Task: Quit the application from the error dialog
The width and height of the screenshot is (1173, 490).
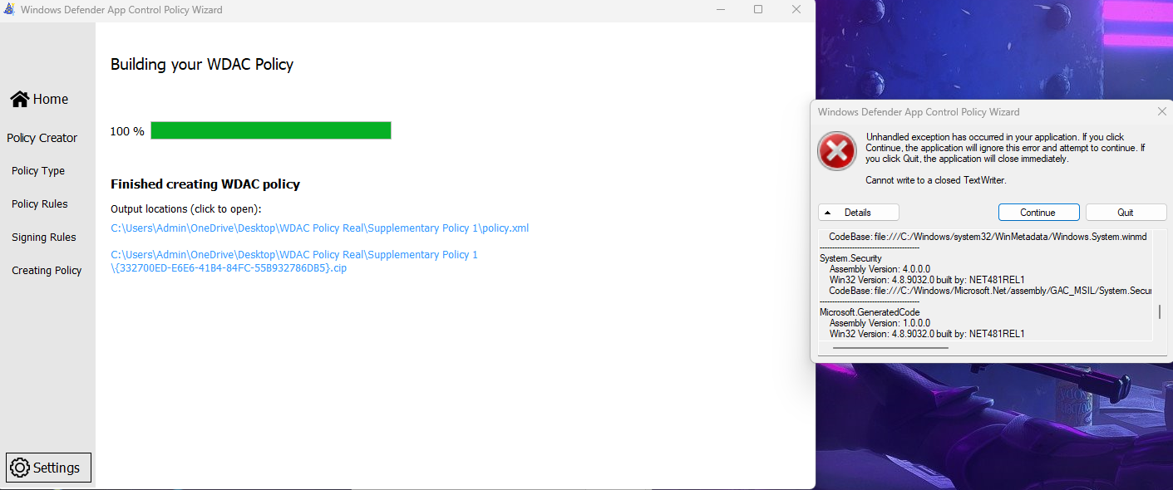Action: pos(1126,212)
